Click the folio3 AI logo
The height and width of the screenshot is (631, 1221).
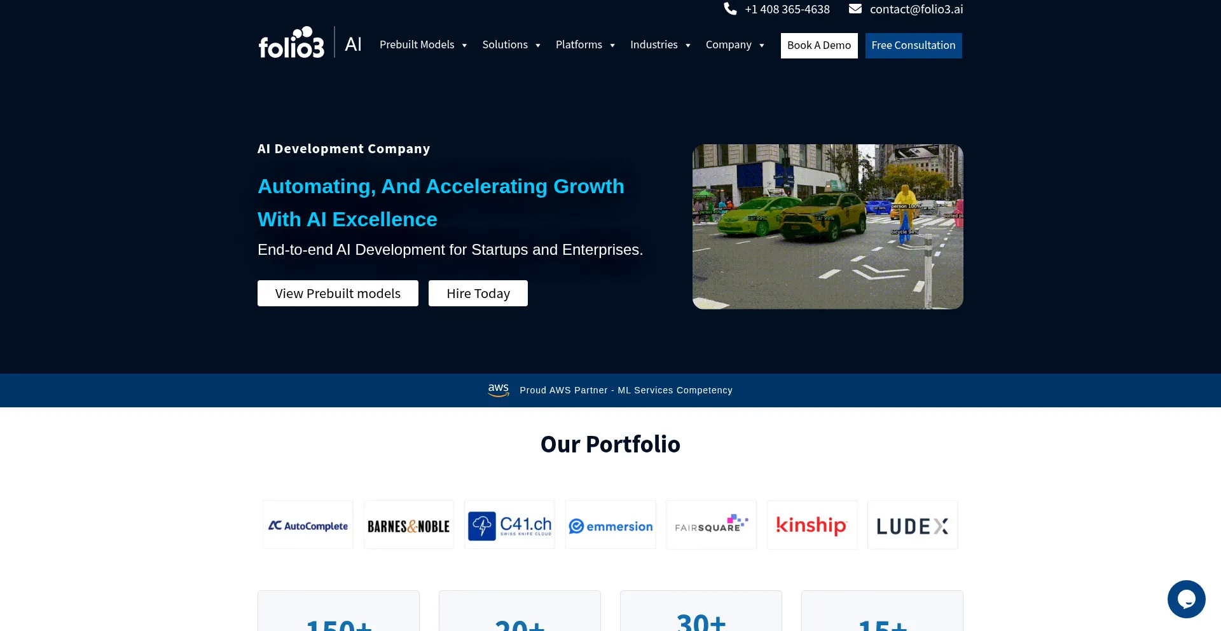coord(310,43)
